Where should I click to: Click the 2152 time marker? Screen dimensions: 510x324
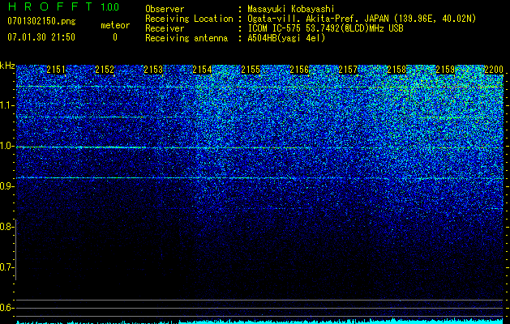click(x=105, y=70)
